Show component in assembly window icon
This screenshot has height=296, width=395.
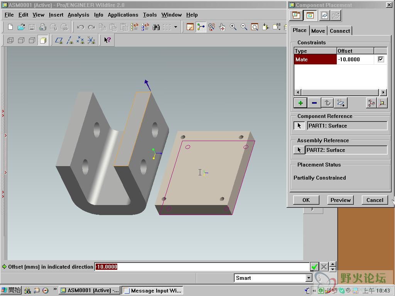click(310, 15)
